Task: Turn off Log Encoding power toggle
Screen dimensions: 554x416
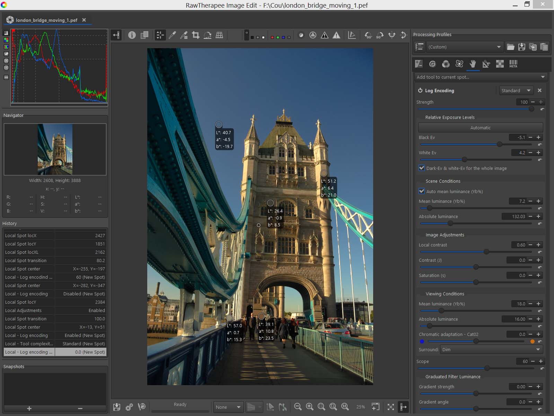Action: click(x=420, y=90)
